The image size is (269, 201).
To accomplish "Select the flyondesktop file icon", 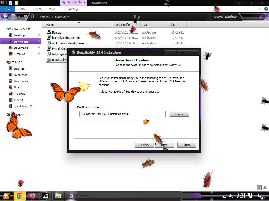I will (x=49, y=49).
